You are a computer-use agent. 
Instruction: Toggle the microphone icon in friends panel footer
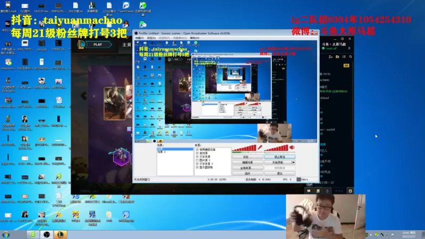(327, 191)
